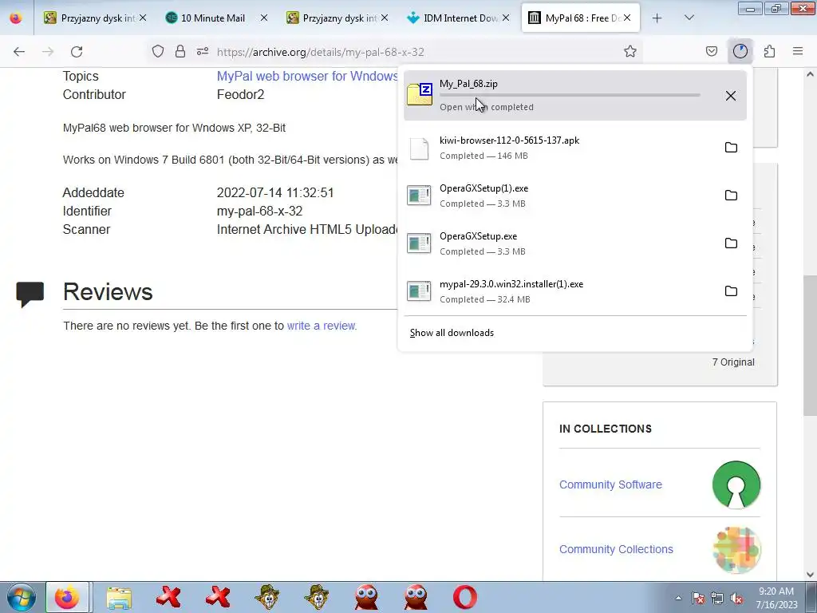The image size is (817, 613).
Task: Open the Firefox hamburger menu
Action: (798, 51)
